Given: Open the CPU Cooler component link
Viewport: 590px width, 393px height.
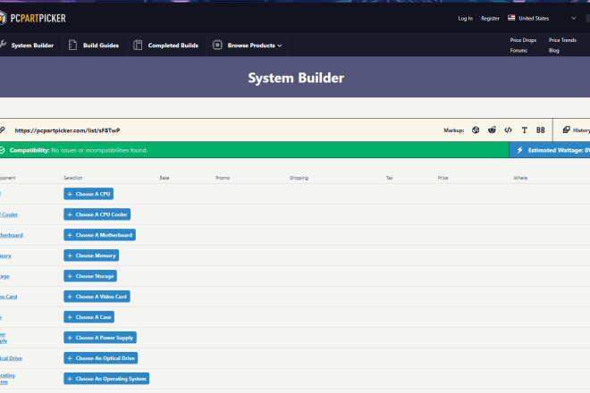Looking at the screenshot, I should coord(9,214).
